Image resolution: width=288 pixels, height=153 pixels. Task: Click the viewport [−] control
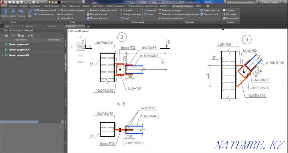[69, 30]
